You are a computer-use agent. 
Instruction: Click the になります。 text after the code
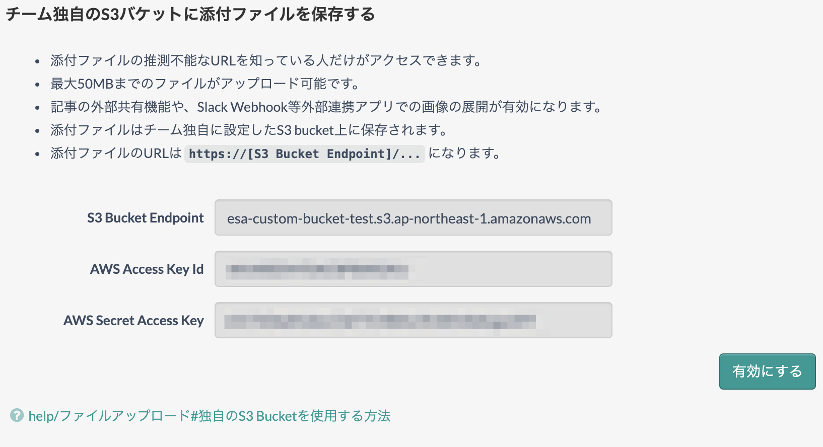click(x=465, y=153)
